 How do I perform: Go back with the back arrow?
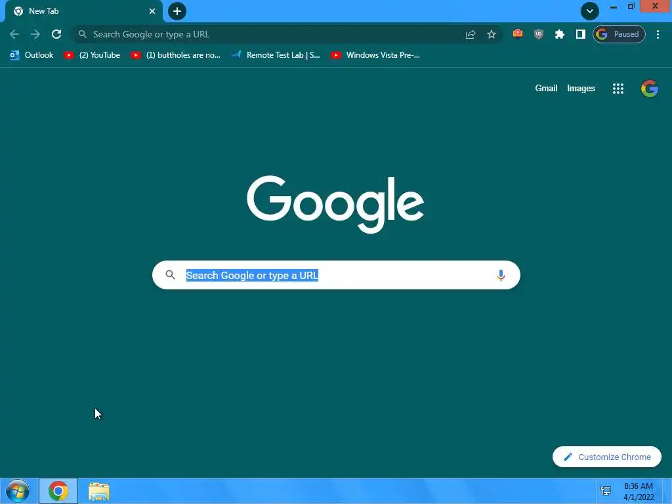tap(14, 34)
